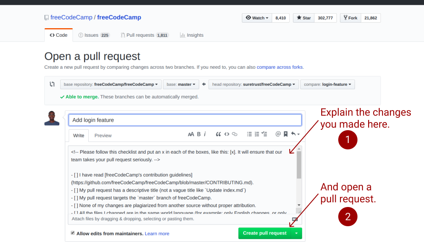Open the Insights tab

pos(192,35)
